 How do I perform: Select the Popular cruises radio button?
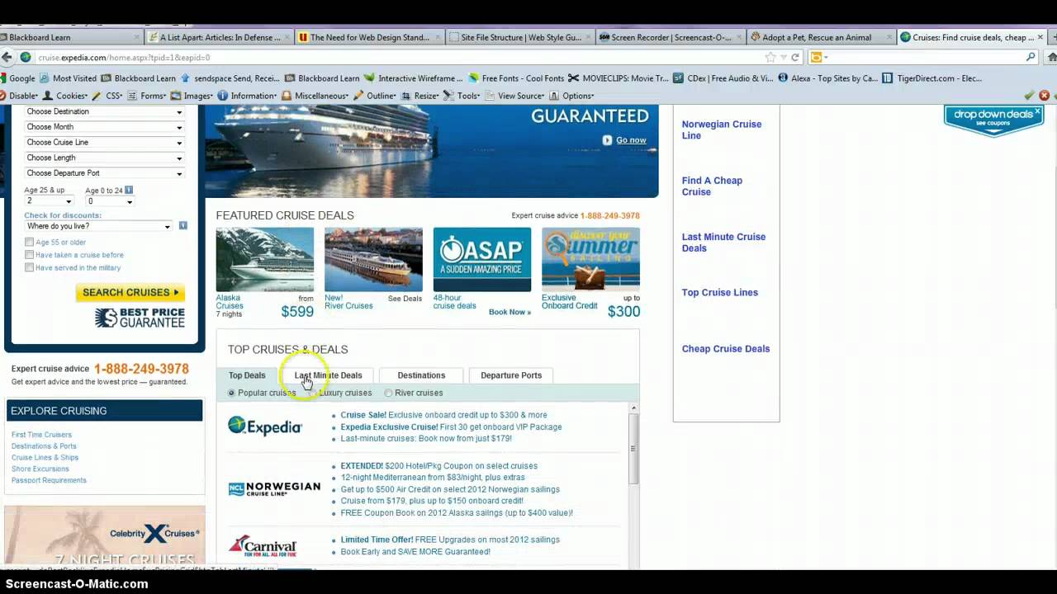[231, 393]
